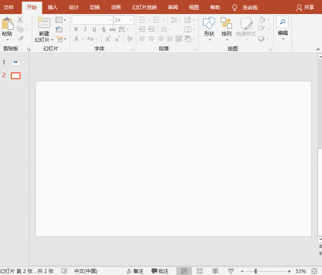Viewport: 322px width, 275px height.
Task: Click zoom in plus button
Action: pos(289,271)
